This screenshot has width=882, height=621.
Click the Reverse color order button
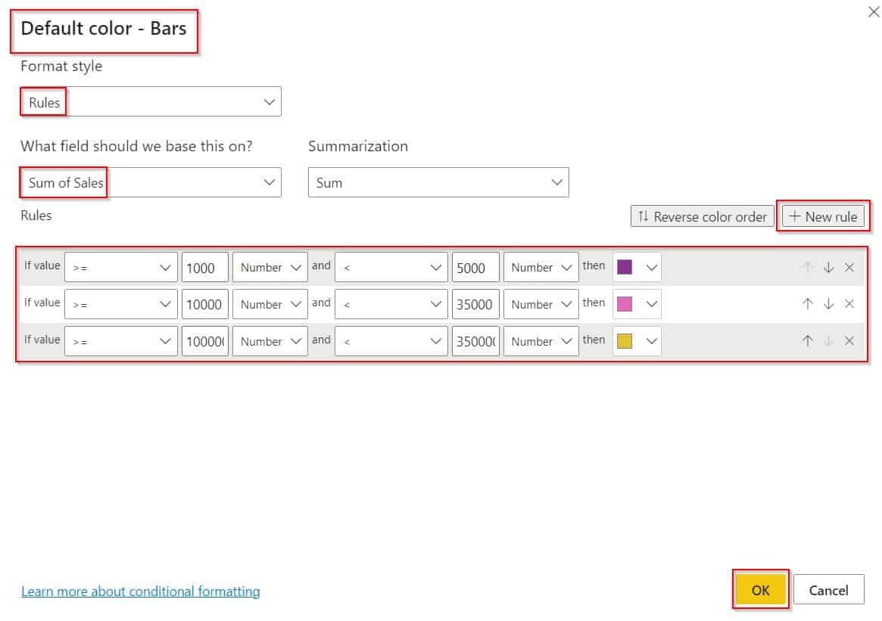point(702,216)
